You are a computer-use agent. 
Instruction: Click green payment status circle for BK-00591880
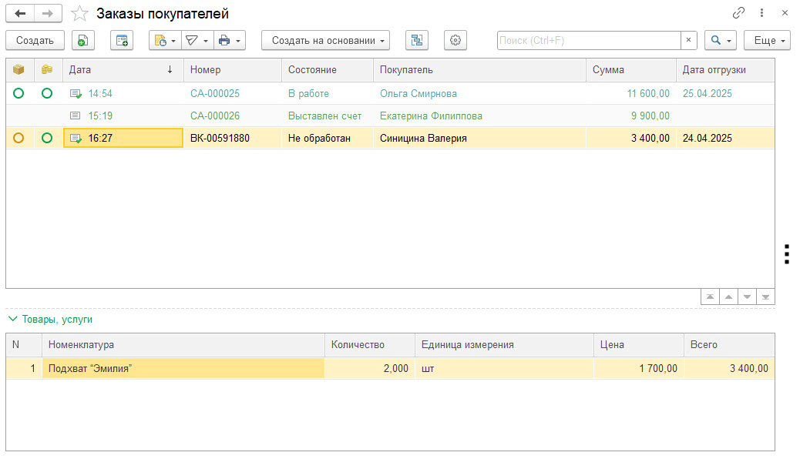[x=47, y=138]
